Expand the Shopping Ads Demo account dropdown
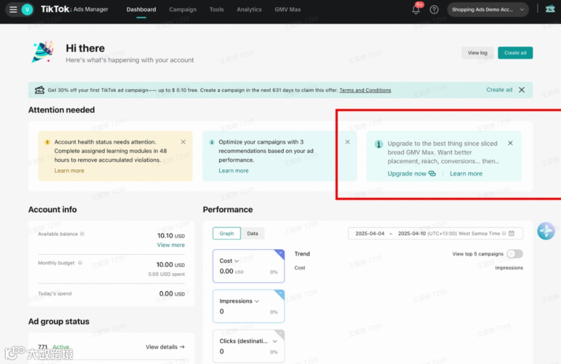This screenshot has width=561, height=364. point(488,10)
